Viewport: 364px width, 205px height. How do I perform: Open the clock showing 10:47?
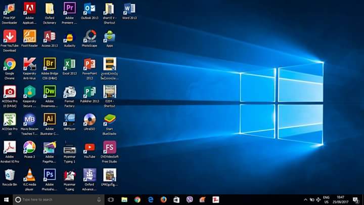(340, 199)
